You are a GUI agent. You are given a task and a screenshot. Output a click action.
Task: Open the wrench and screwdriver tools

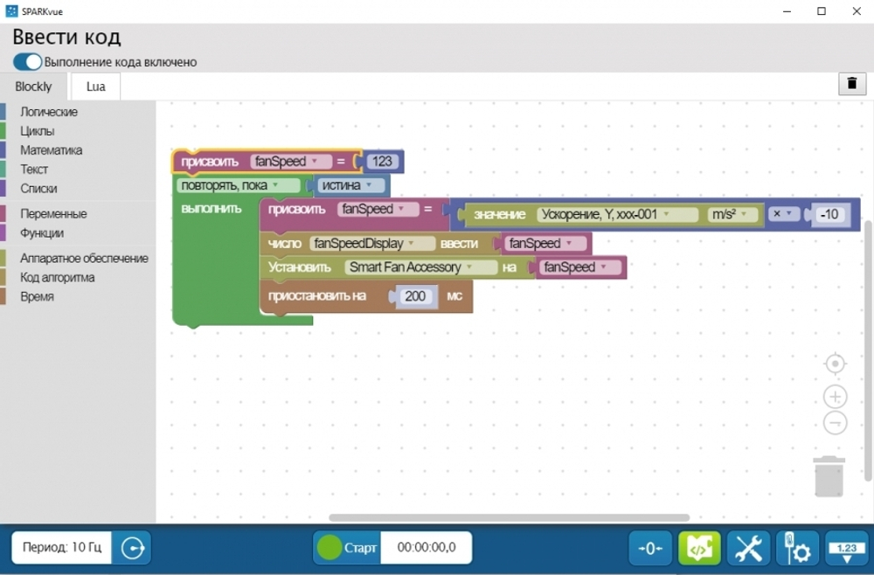pos(748,549)
